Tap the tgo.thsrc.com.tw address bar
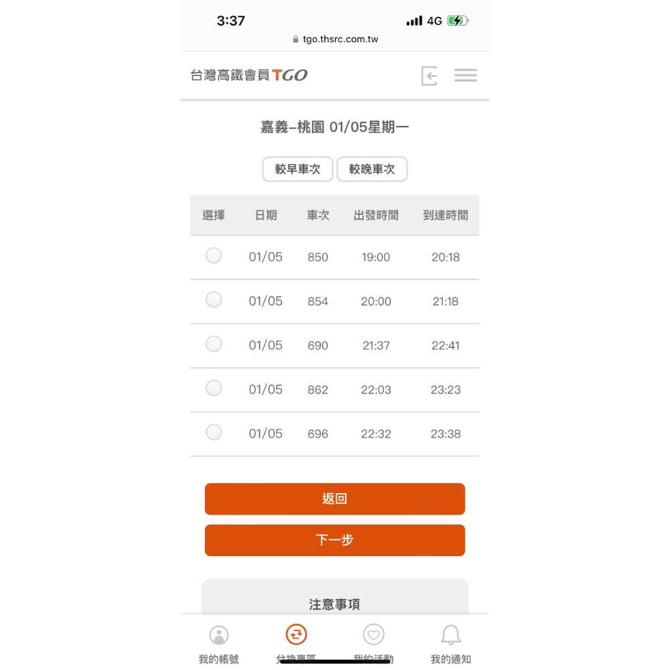The image size is (670, 670). coord(335,40)
